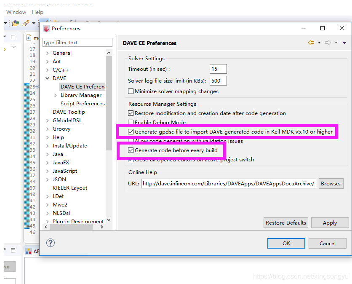
Task: Click the C file tab icon
Action: click(29, 38)
